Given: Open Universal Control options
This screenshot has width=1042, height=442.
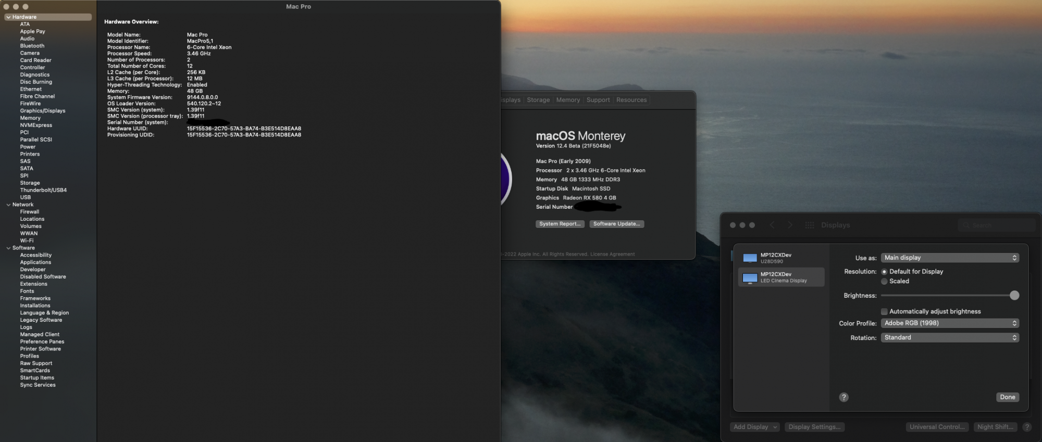Looking at the screenshot, I should click(937, 427).
